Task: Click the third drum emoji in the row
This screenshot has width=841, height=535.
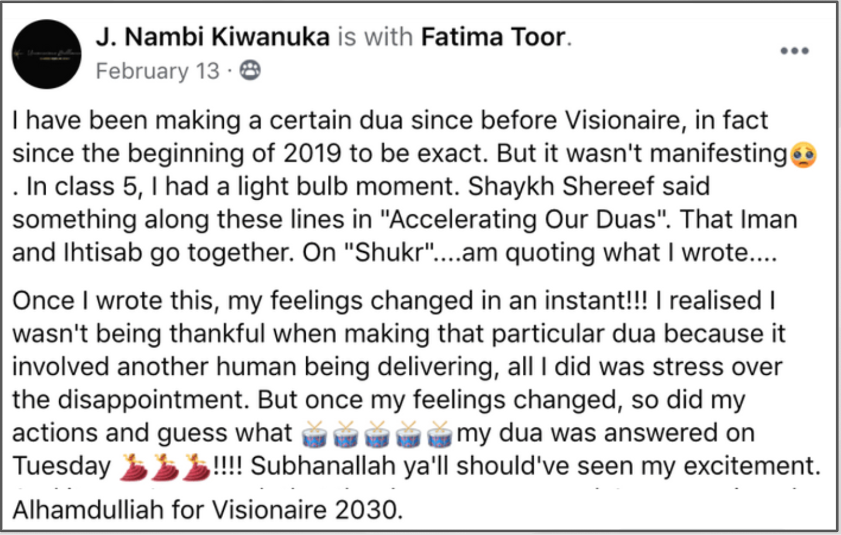Action: [x=377, y=434]
